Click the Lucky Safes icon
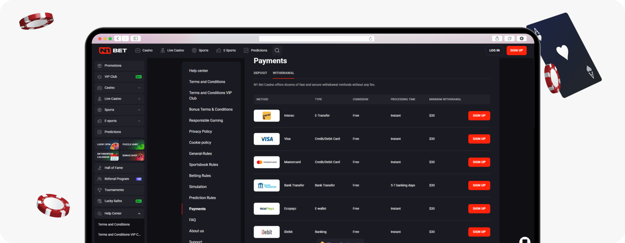This screenshot has height=243, width=625. (x=100, y=201)
